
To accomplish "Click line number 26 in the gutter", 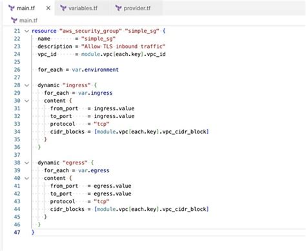I will click(x=17, y=70).
